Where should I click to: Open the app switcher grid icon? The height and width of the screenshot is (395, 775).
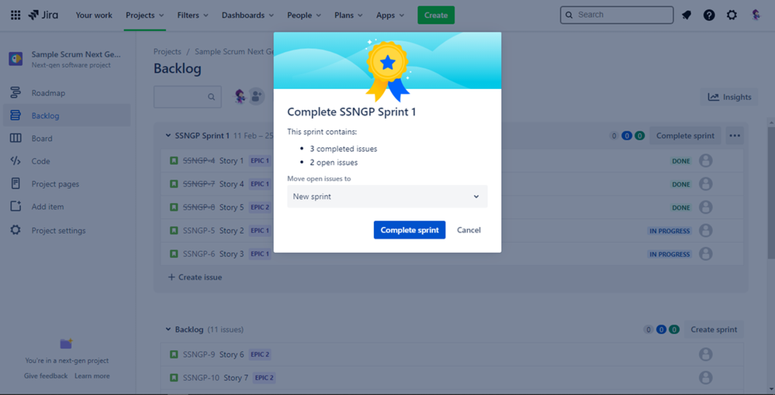16,15
